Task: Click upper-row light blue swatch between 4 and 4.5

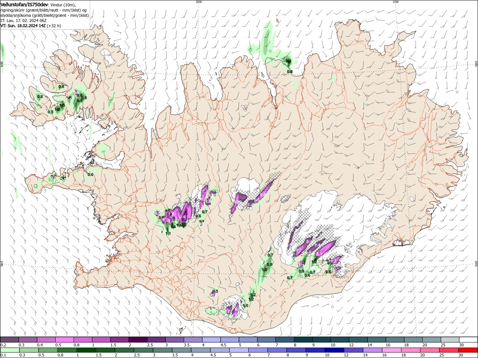Action: click(211, 339)
